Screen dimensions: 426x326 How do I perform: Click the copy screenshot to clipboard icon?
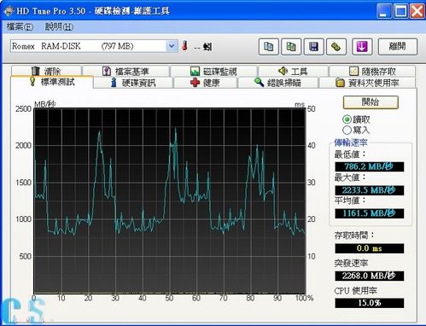(x=291, y=46)
